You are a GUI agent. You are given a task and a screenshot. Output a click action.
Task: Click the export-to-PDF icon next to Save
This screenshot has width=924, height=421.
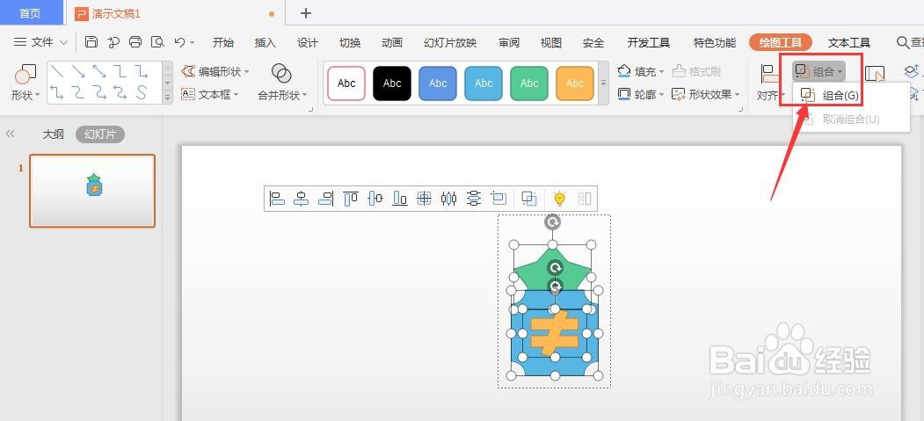(x=113, y=42)
